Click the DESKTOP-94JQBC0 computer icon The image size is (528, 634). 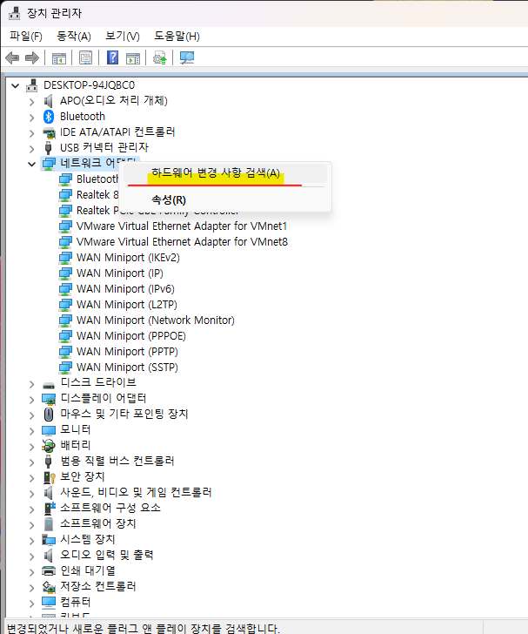[x=32, y=85]
